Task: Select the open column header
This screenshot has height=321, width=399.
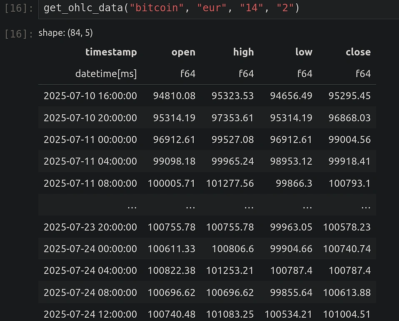Action: pos(183,52)
